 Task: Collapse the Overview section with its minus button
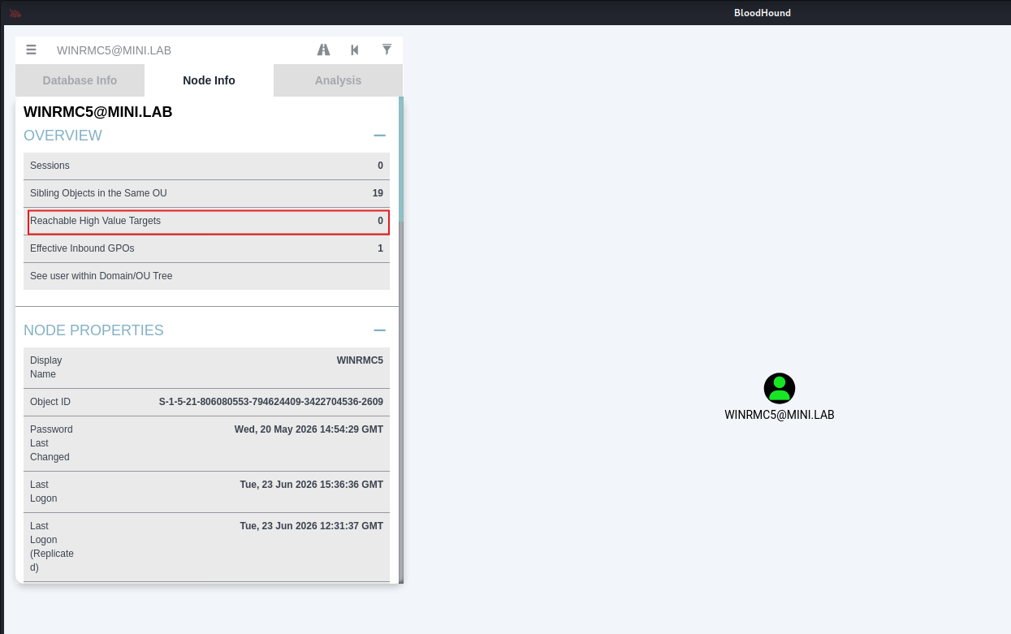tap(379, 136)
